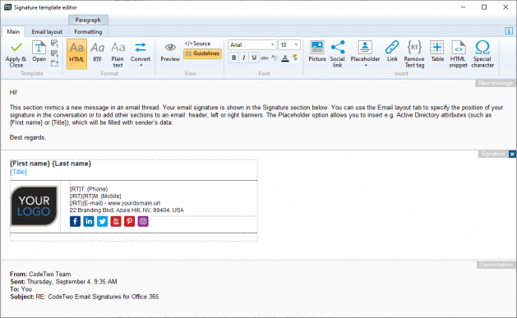This screenshot has width=517, height=318.
Task: Switch to Plain text format
Action: click(118, 54)
